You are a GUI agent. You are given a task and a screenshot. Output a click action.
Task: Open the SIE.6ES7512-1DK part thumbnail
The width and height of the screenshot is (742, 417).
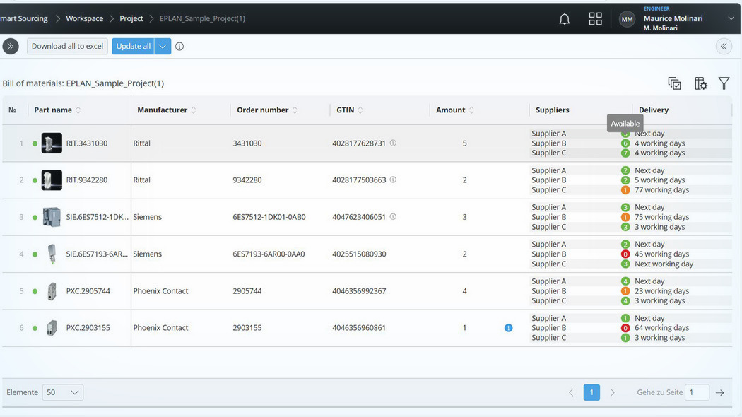click(52, 217)
